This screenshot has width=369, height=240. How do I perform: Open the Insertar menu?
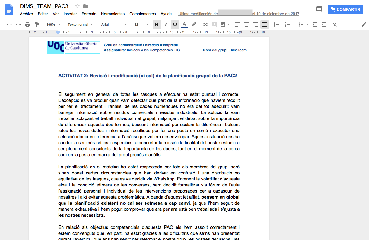click(x=70, y=14)
